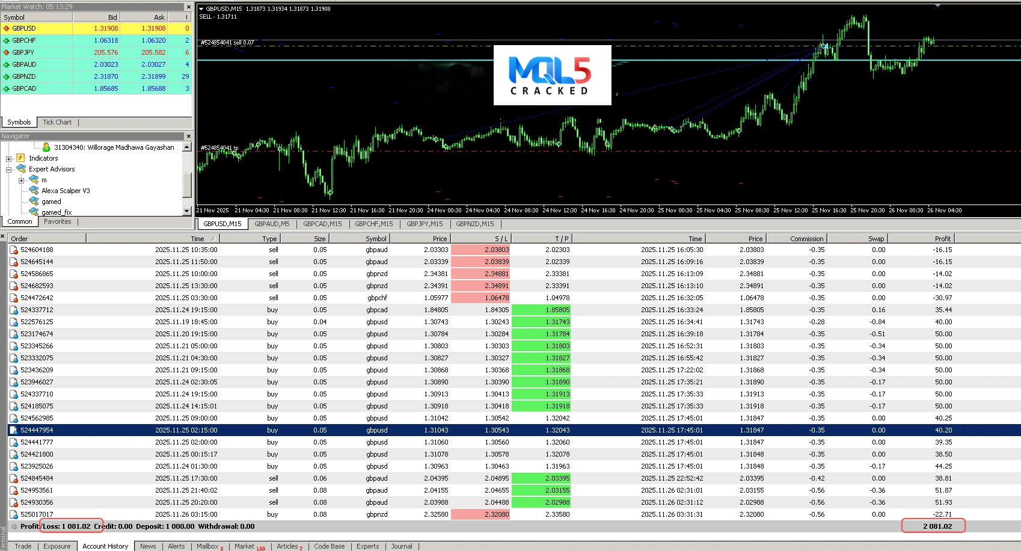Viewport: 1021px width, 551px height.
Task: Click the gamed expert advisor icon
Action: (34, 202)
